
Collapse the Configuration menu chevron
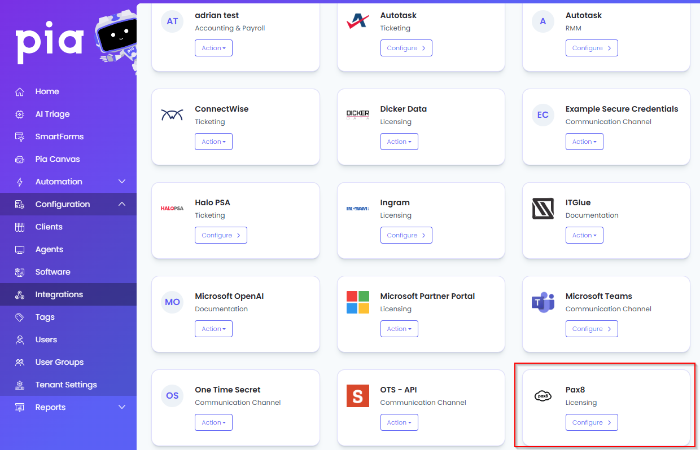(x=122, y=204)
